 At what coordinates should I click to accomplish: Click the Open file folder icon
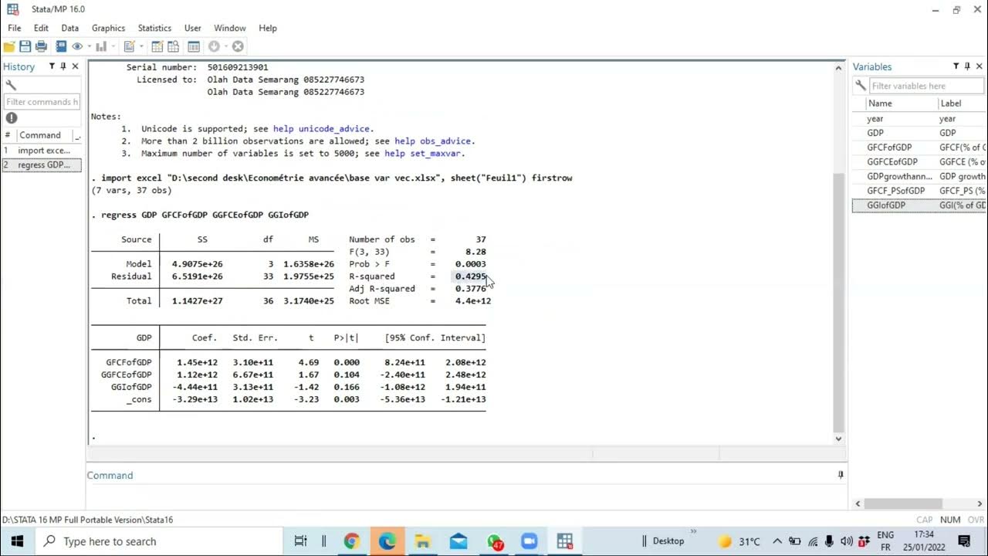pos(9,46)
